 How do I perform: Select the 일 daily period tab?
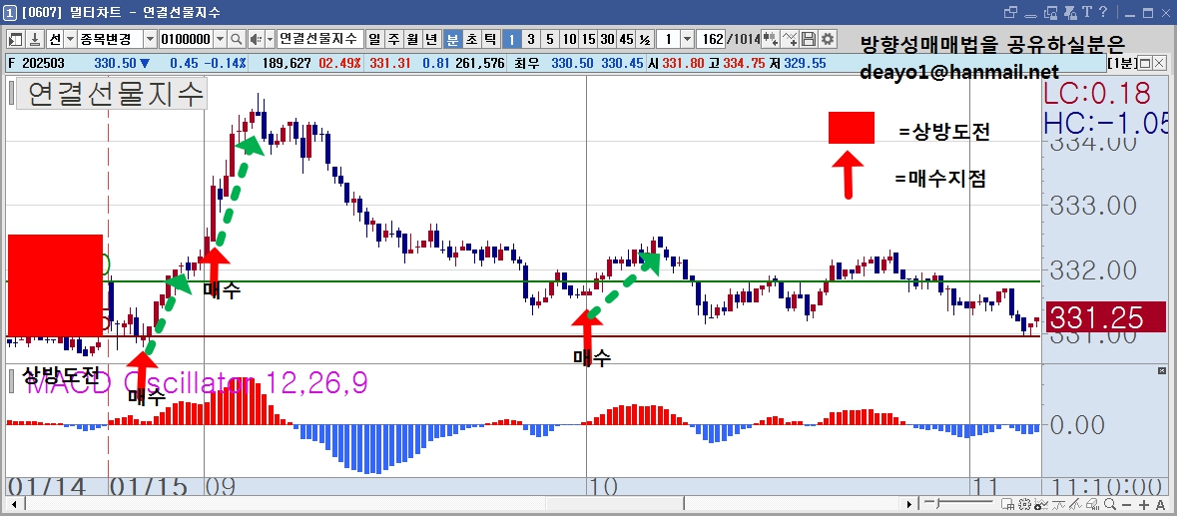click(x=373, y=39)
